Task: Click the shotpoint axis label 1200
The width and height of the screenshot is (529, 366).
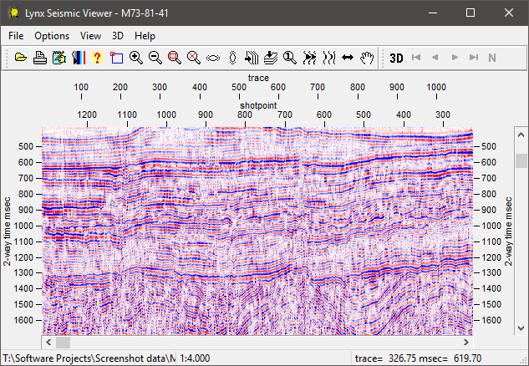Action: click(x=87, y=114)
